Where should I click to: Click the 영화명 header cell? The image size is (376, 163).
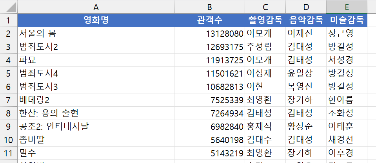coord(96,20)
